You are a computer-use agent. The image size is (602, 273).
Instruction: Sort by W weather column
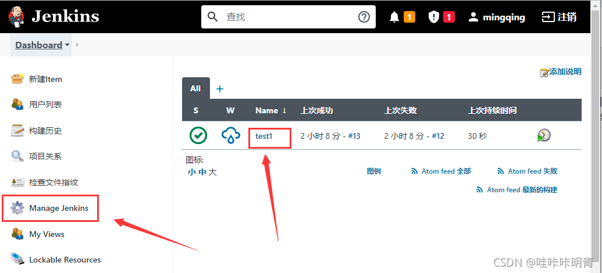coord(230,110)
